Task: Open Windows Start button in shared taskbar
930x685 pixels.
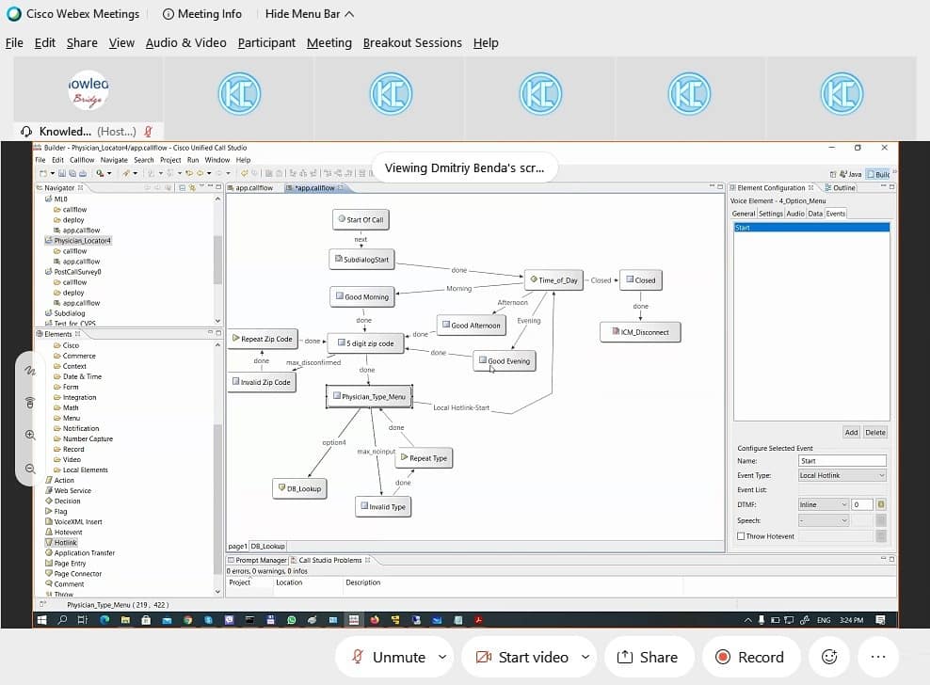Action: point(41,620)
